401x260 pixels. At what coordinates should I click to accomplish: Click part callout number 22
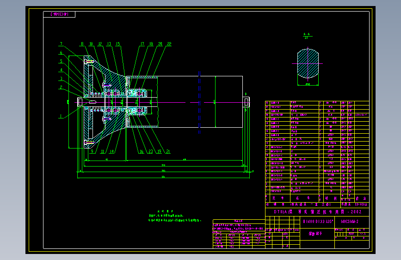[169, 44]
